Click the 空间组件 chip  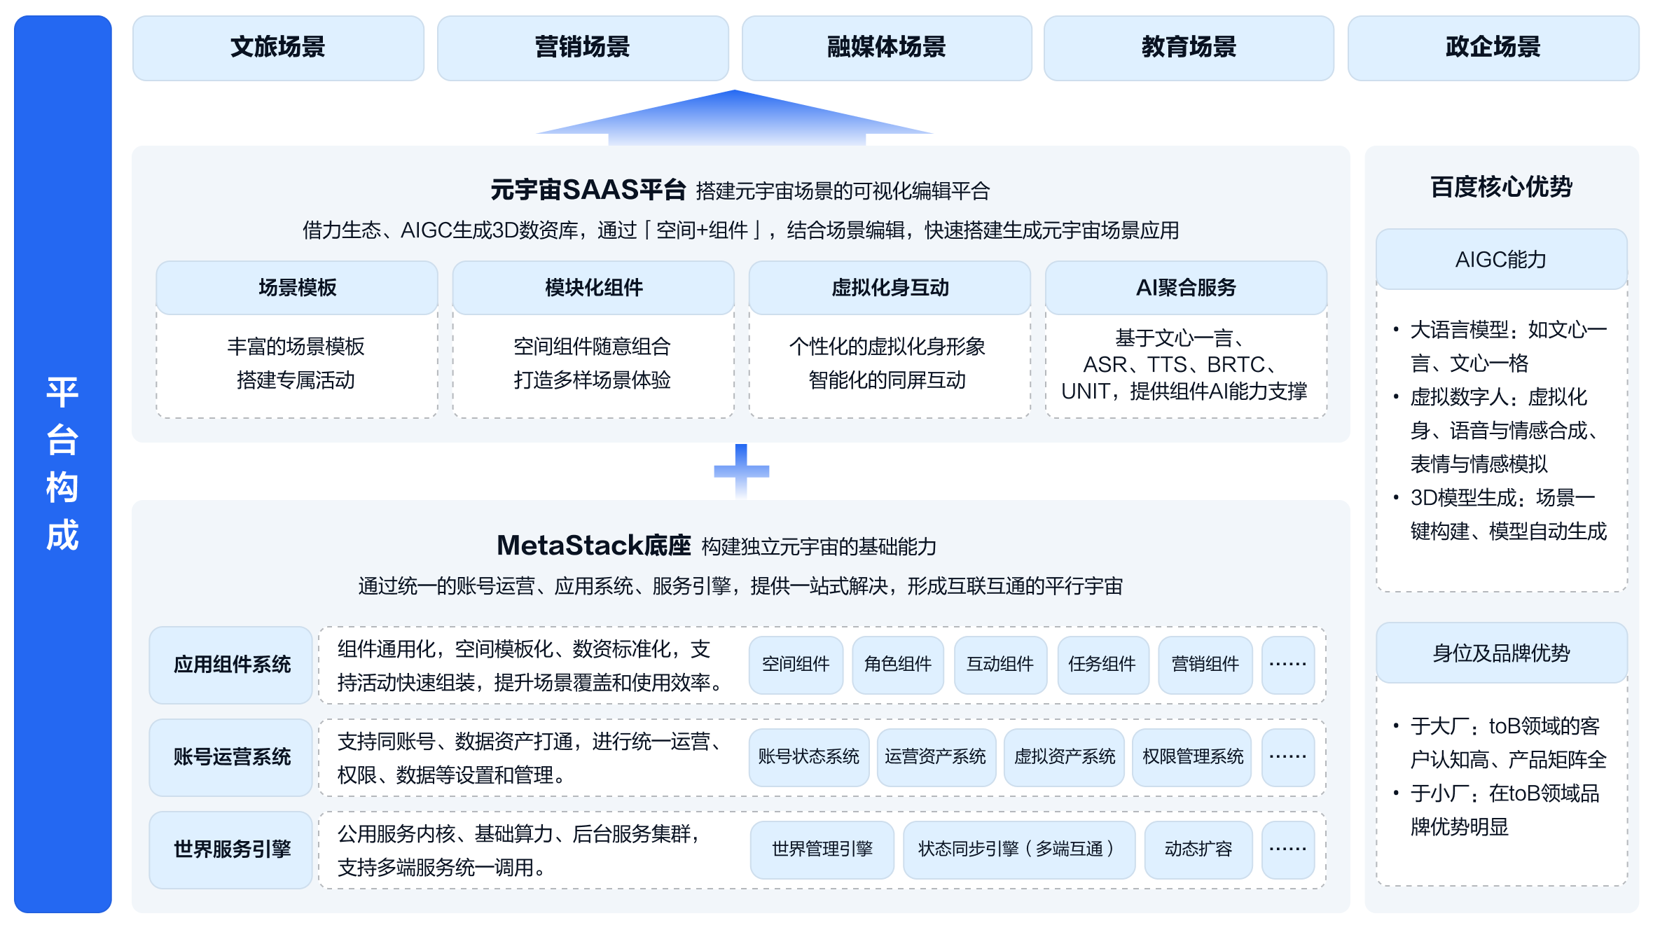pyautogui.click(x=796, y=665)
